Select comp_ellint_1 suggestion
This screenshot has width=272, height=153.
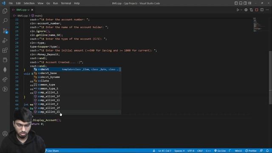click(77, 93)
